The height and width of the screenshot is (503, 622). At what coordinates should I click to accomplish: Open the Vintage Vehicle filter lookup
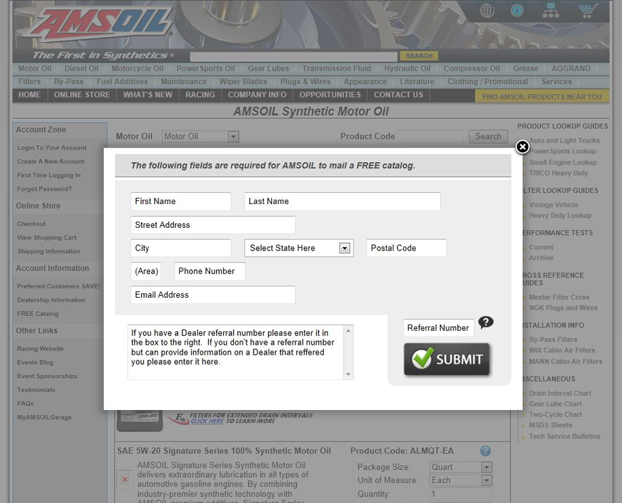[x=553, y=205]
